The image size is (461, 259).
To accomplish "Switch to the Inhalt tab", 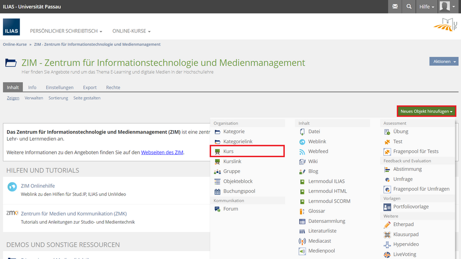I will click(x=13, y=87).
